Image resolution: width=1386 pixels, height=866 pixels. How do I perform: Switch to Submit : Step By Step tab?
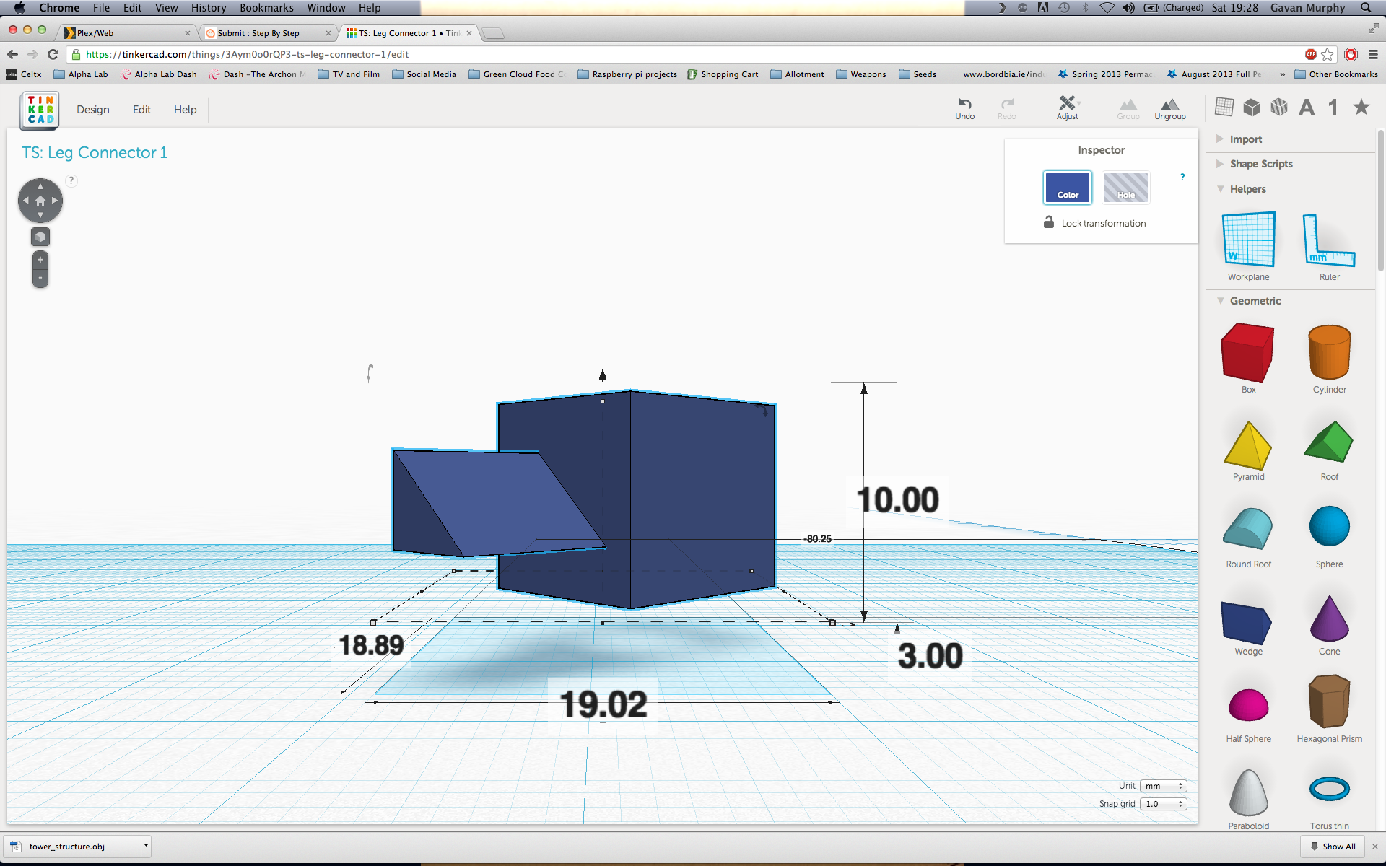(x=267, y=33)
